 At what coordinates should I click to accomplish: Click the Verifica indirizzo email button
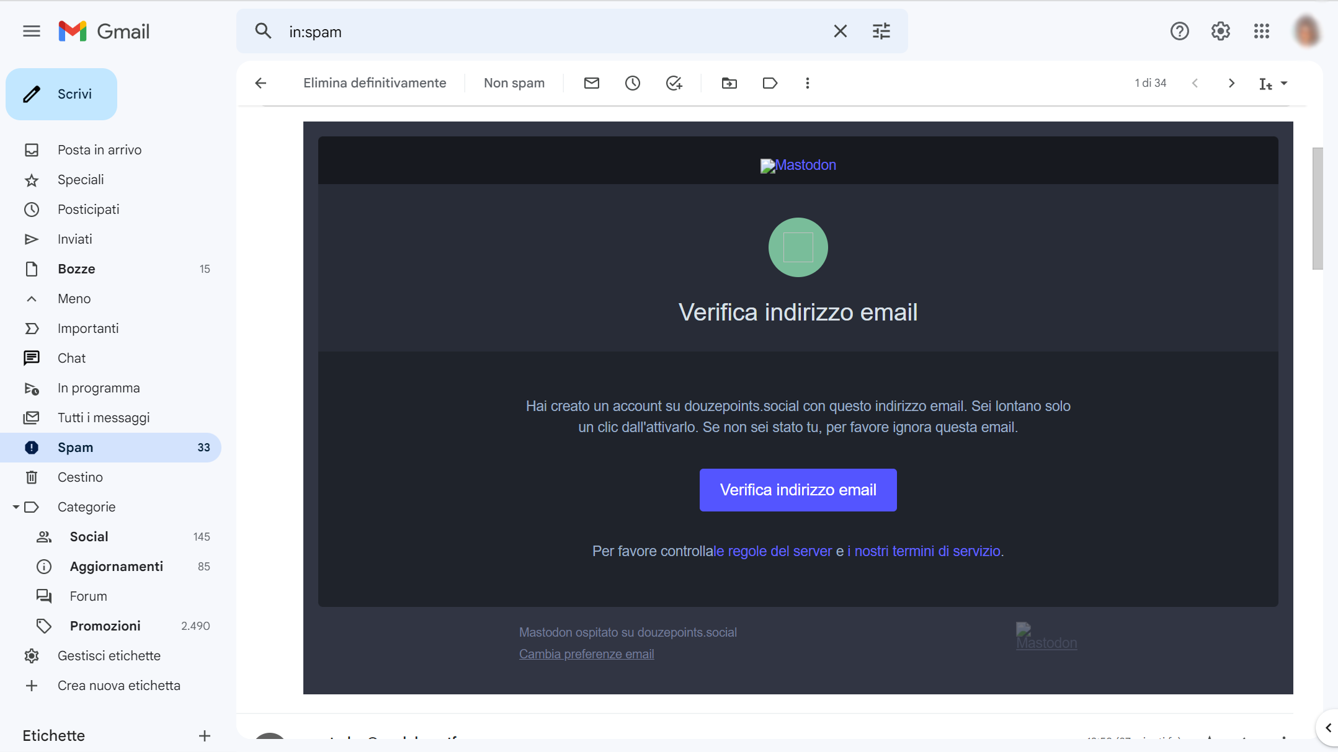click(798, 490)
